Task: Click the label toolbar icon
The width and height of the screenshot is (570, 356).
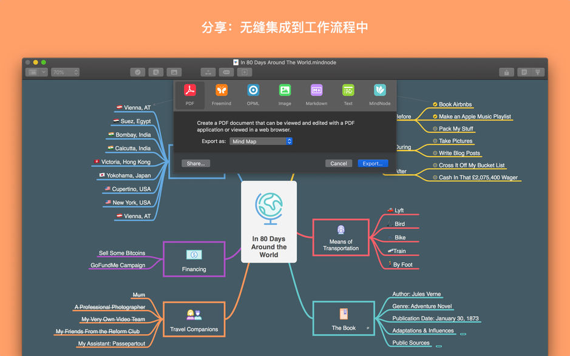Action: [226, 72]
